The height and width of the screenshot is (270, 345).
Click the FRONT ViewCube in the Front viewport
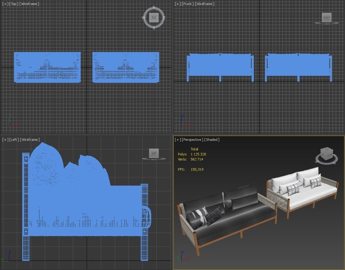click(x=327, y=17)
